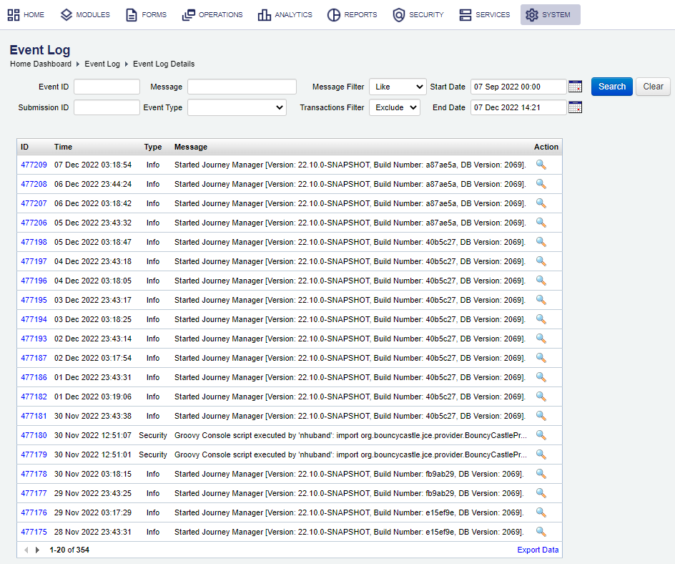The image size is (675, 564).
Task: Switch to the SYSTEM tab
Action: 550,14
